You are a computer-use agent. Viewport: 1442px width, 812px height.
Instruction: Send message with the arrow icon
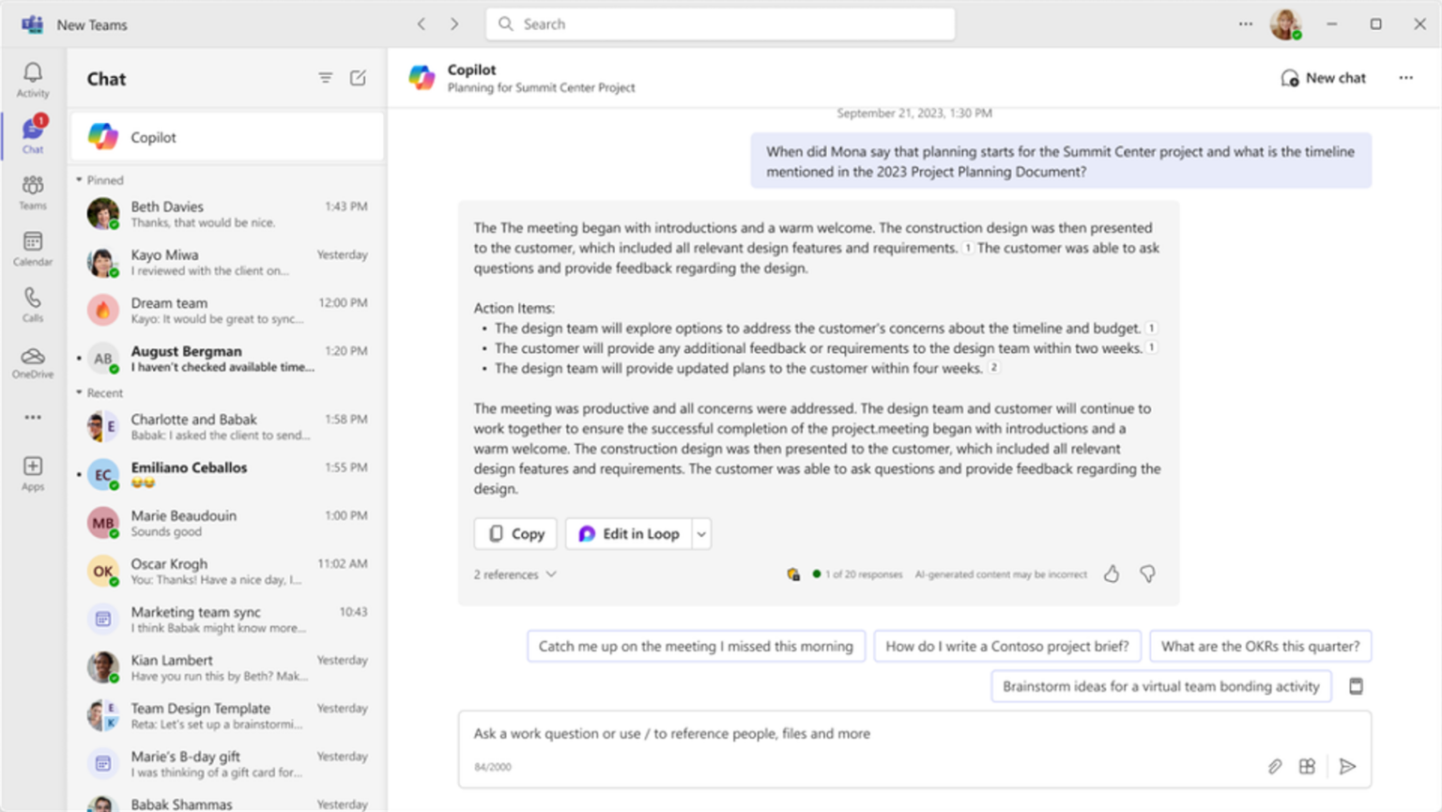pos(1347,766)
